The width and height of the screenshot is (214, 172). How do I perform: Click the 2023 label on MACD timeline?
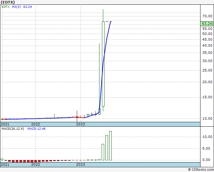point(81,164)
